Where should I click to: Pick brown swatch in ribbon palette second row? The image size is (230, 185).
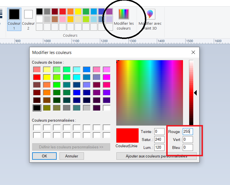pos(55,19)
